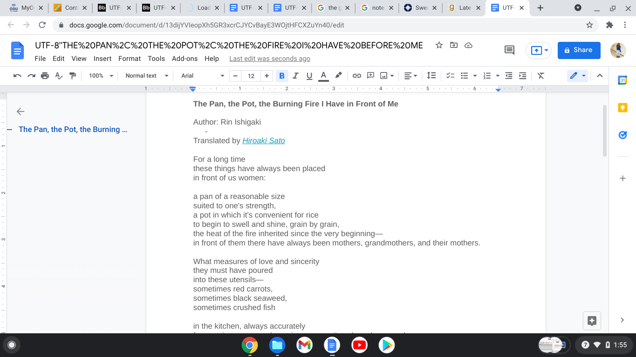
Task: Open the highlight color picker
Action: (x=339, y=76)
